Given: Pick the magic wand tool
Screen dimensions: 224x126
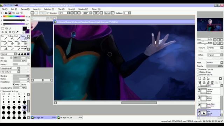Looking at the screenshot, I should [10, 29].
